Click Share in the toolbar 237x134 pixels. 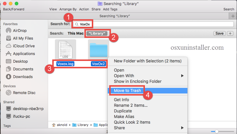96,9
